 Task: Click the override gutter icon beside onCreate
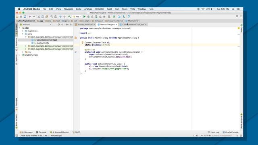coord(75,52)
